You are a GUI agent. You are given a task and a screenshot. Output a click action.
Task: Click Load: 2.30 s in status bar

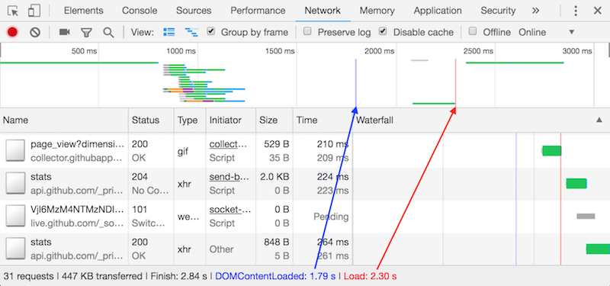(371, 276)
